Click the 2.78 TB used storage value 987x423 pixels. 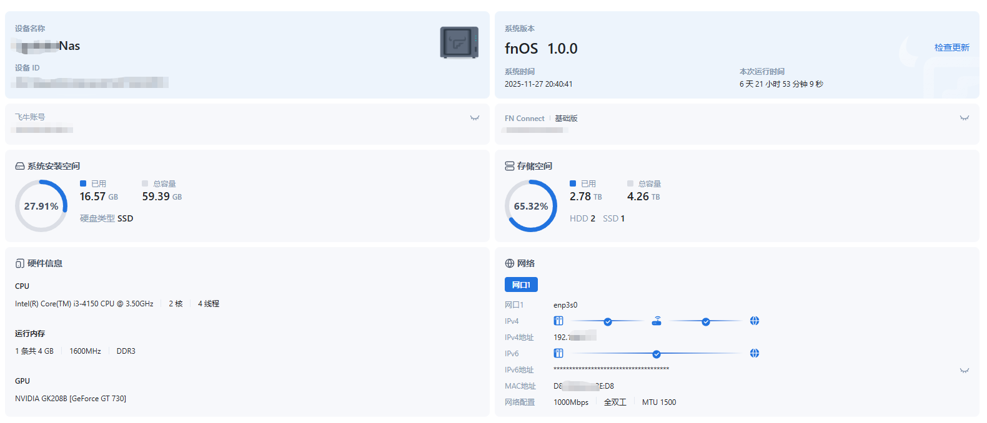pos(586,197)
